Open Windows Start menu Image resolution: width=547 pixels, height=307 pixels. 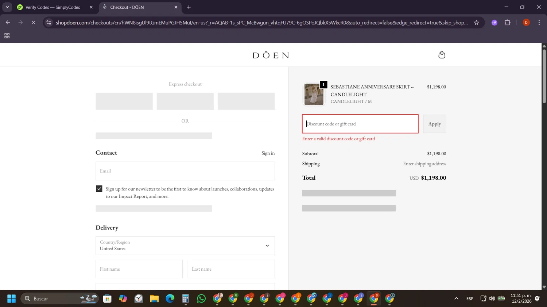11,299
